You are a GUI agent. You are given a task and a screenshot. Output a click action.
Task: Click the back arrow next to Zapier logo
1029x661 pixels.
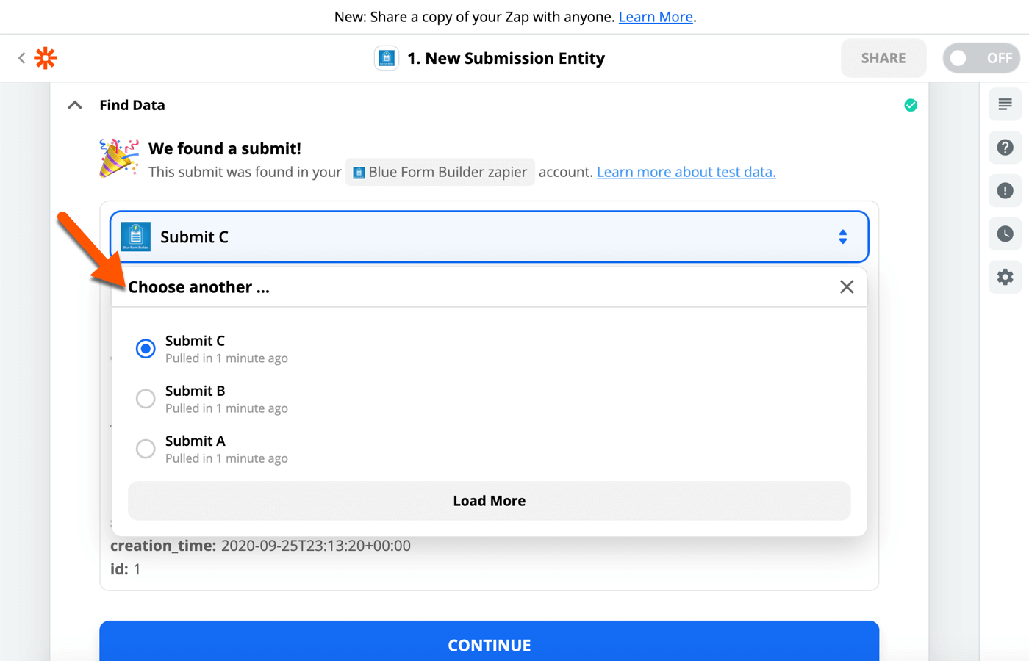point(20,57)
